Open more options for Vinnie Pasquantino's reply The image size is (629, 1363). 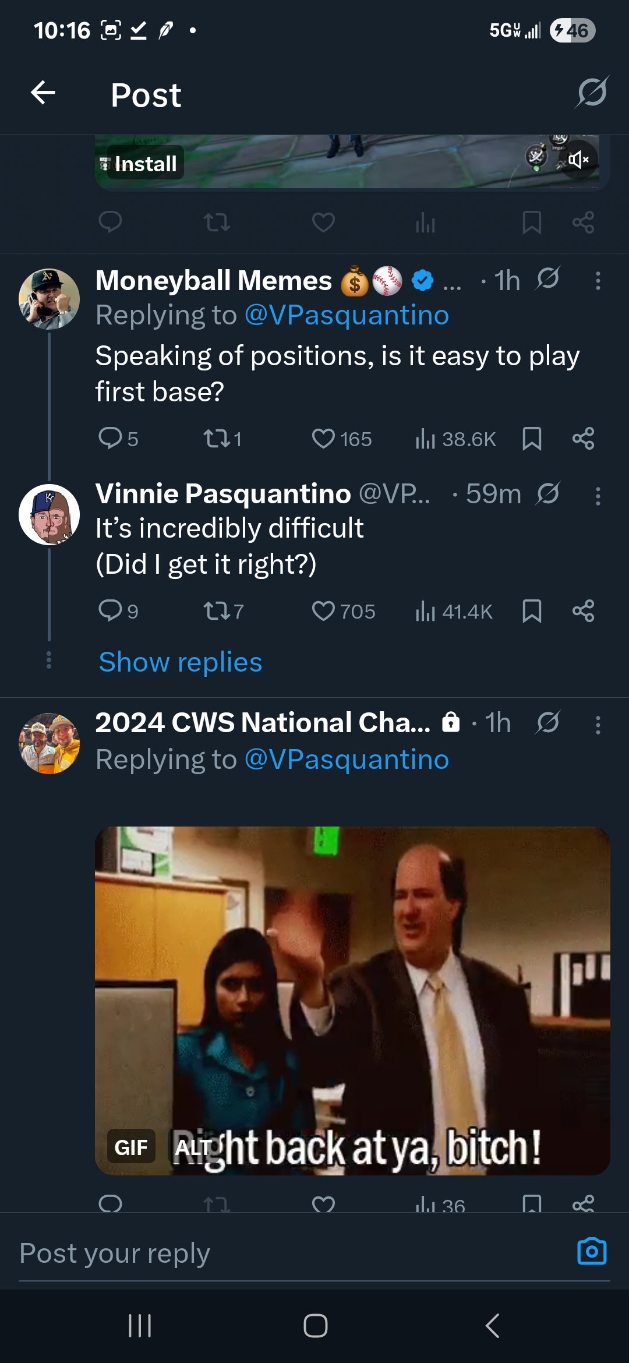coord(598,496)
